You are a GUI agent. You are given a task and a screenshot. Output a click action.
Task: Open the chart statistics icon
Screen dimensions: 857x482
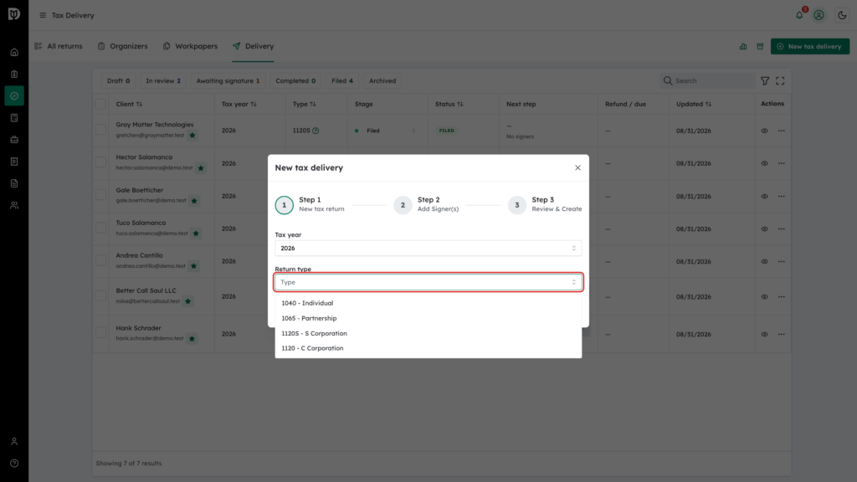743,47
